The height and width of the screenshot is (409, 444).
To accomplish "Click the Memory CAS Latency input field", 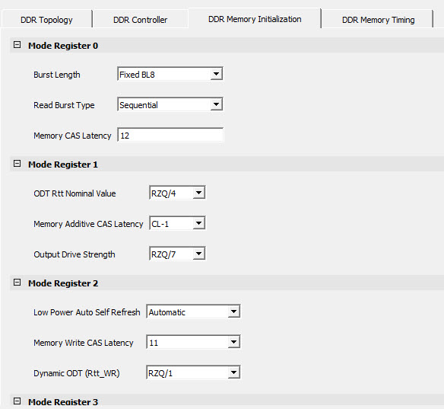I will [170, 136].
